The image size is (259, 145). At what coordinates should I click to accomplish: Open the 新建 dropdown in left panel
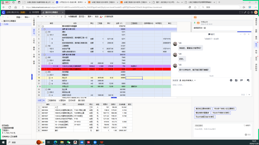tap(19, 17)
